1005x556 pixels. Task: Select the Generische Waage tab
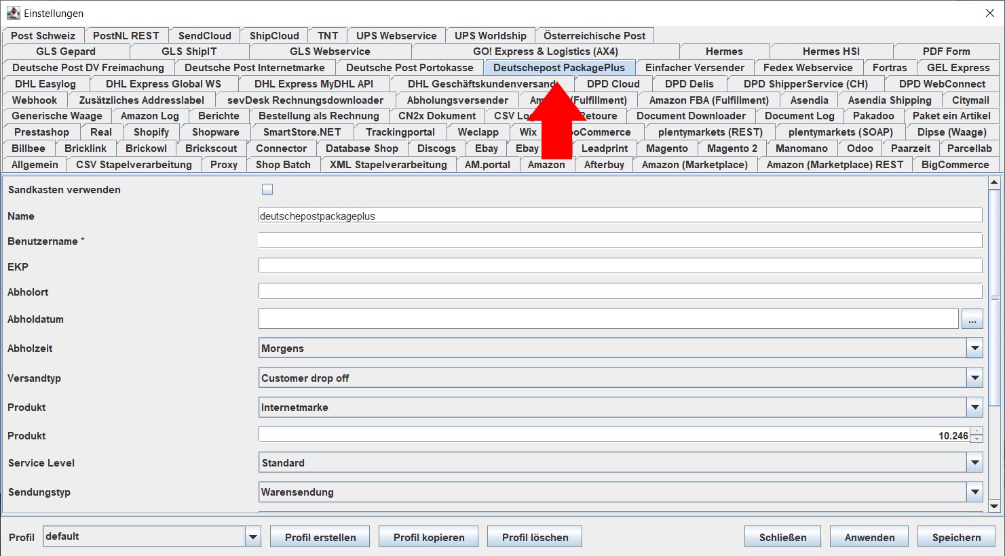point(57,116)
